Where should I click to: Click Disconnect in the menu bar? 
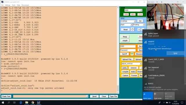pos(25,5)
